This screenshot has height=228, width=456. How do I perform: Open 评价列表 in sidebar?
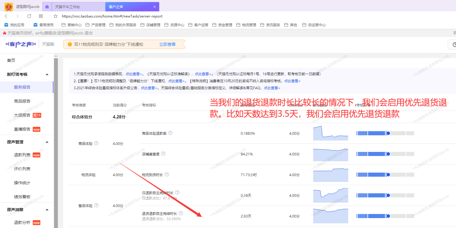[22, 169]
